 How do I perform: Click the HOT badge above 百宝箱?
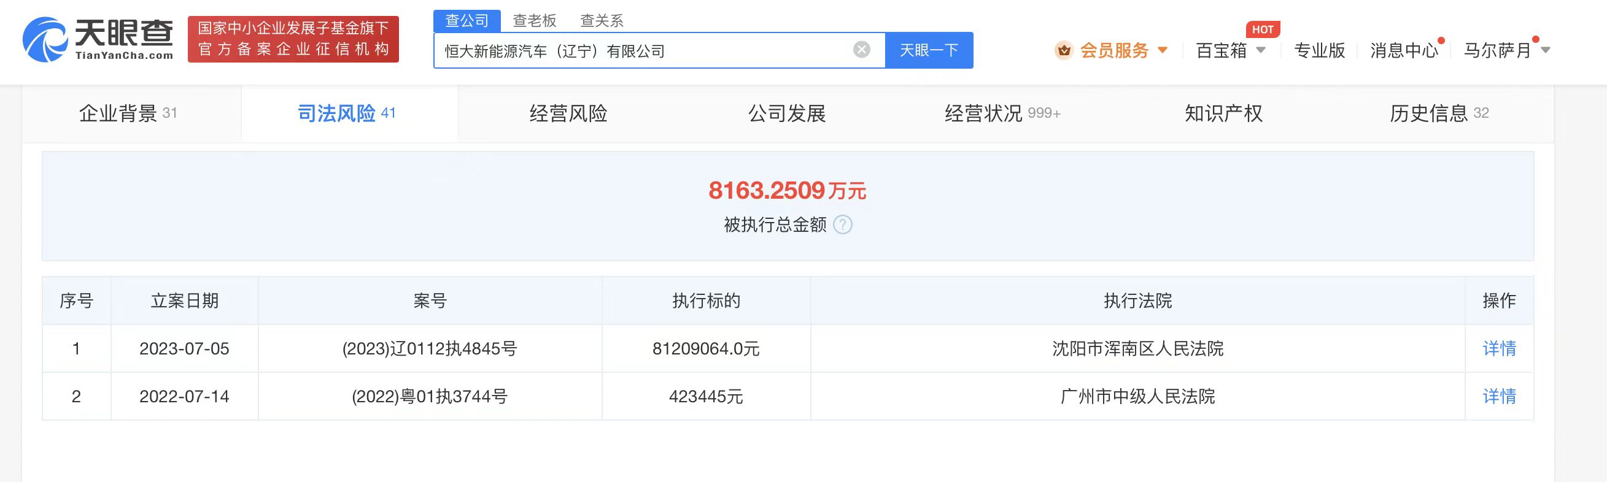(1263, 29)
